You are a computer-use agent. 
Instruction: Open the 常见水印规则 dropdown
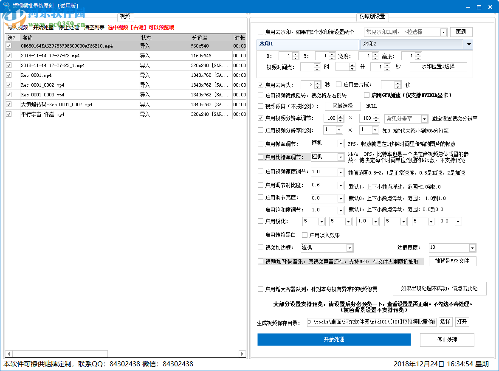tap(443, 32)
